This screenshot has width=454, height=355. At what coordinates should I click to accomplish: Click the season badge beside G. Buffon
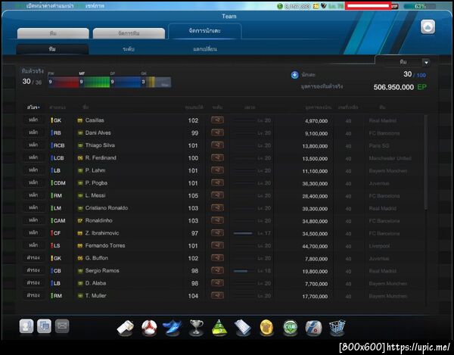(x=80, y=258)
